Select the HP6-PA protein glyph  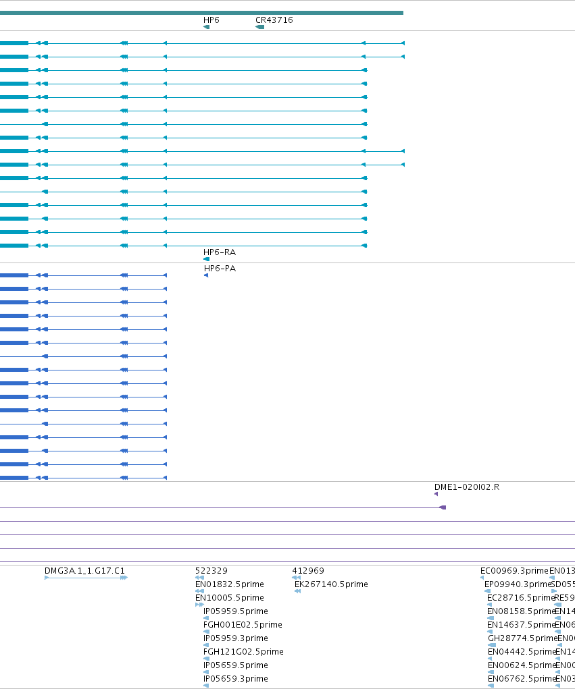point(206,275)
